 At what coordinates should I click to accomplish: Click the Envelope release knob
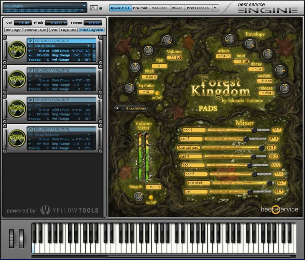pyautogui.click(x=284, y=88)
